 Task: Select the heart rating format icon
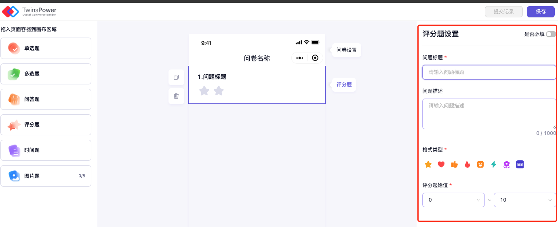coord(441,164)
